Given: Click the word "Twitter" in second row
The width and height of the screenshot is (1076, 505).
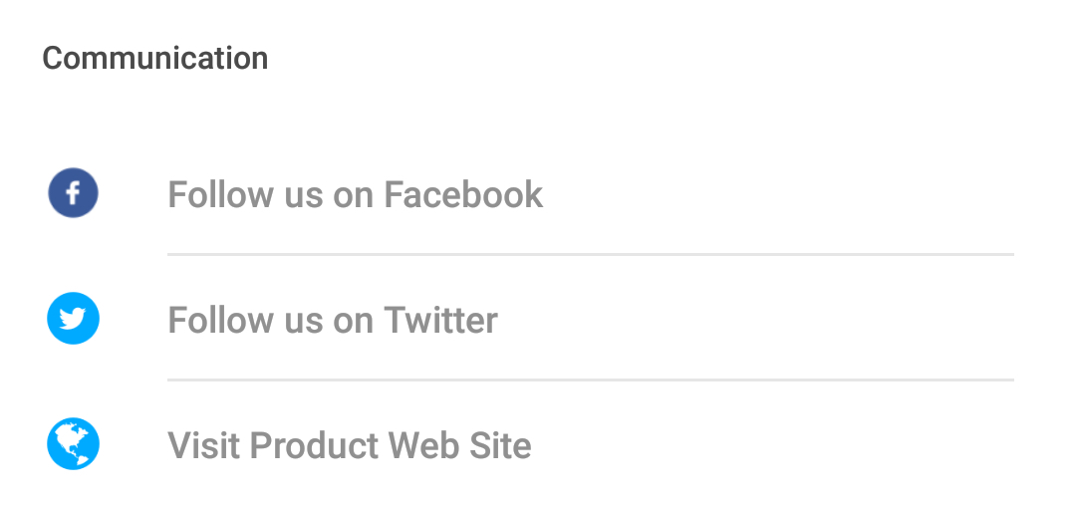Looking at the screenshot, I should pyautogui.click(x=440, y=320).
